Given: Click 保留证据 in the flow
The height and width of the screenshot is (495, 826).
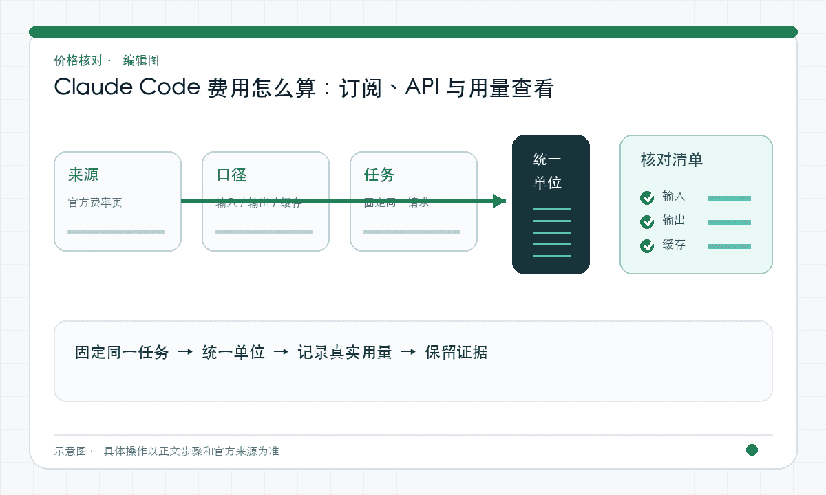Looking at the screenshot, I should coord(456,352).
